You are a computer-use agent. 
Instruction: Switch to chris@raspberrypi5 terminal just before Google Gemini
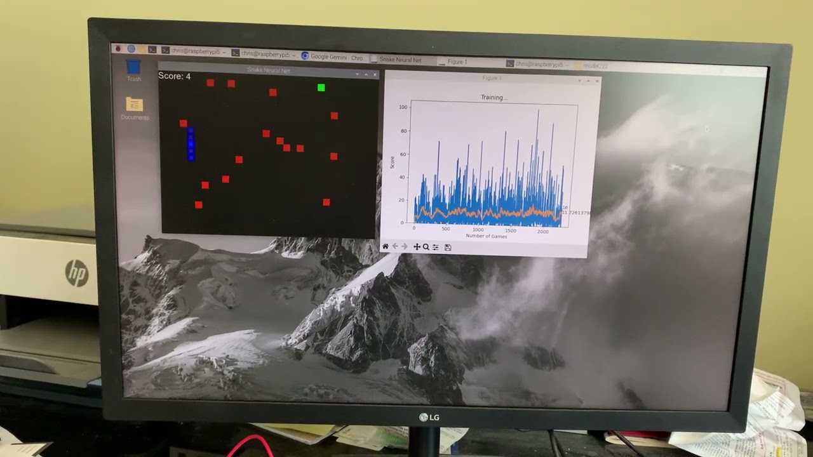point(264,54)
